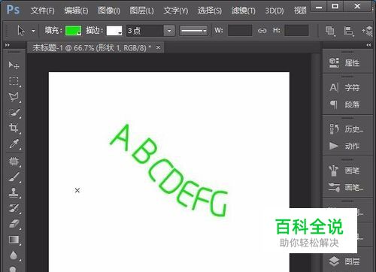The height and width of the screenshot is (272, 376).
Task: Select the Healing Brush tool
Action: [x=14, y=162]
